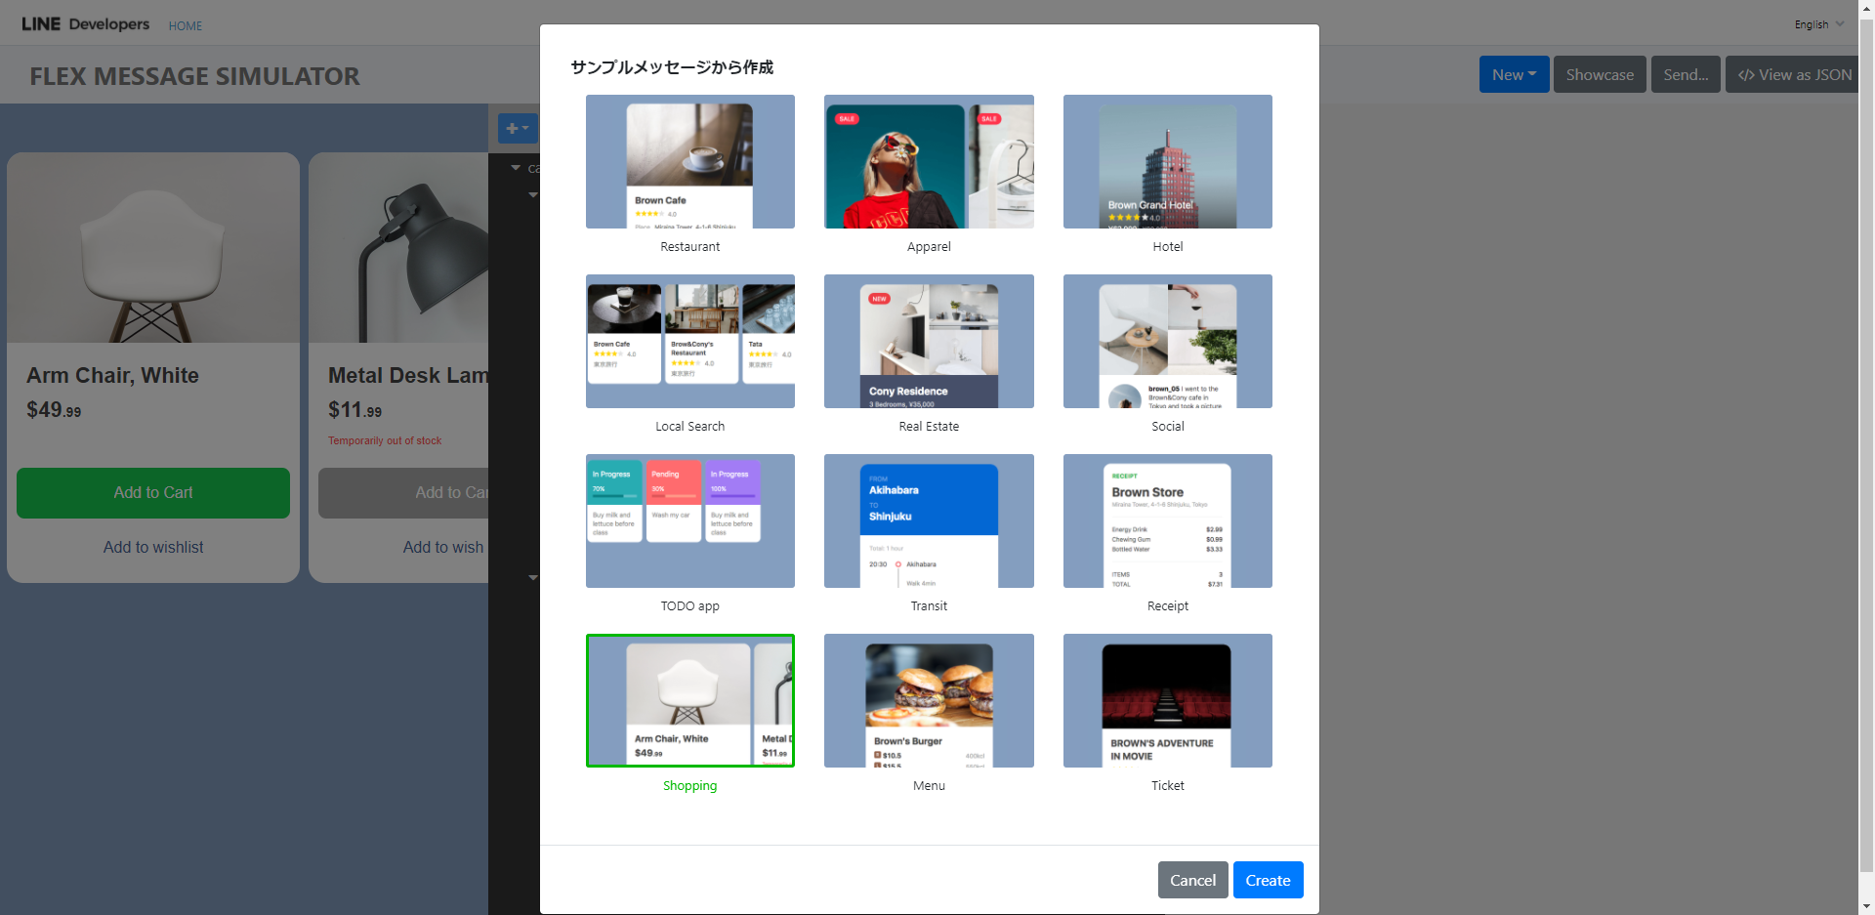Click Add to wishlist under Arm Chair
1875x915 pixels.
click(x=152, y=547)
